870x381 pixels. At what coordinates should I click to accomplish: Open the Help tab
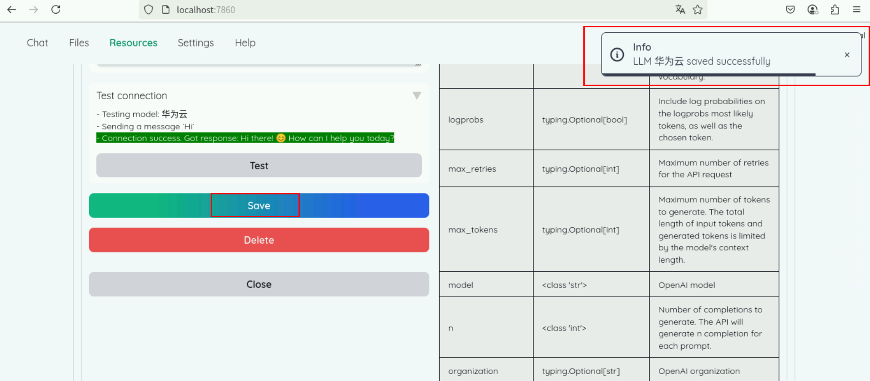(245, 43)
